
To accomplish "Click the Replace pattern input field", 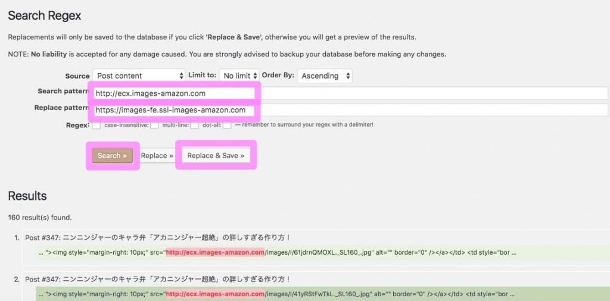I will (x=350, y=110).
